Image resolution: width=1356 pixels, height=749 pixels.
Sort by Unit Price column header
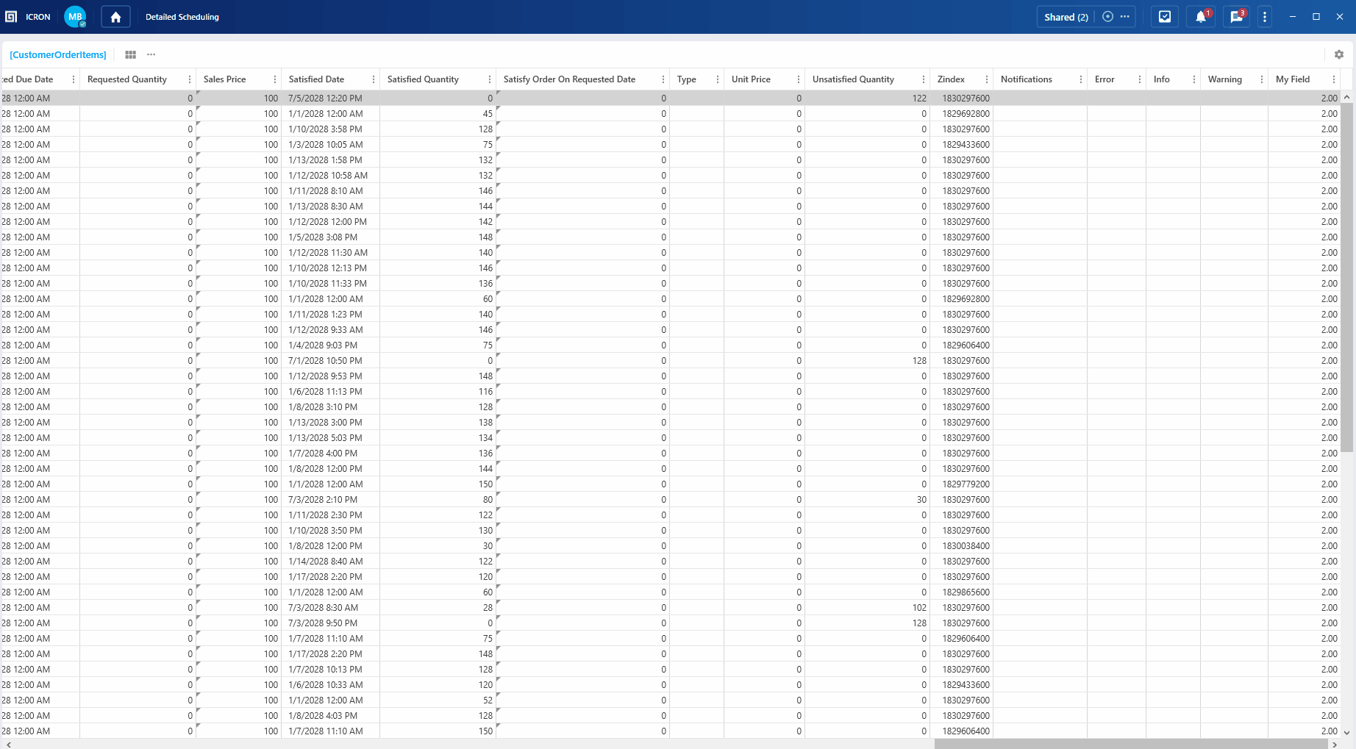[751, 79]
